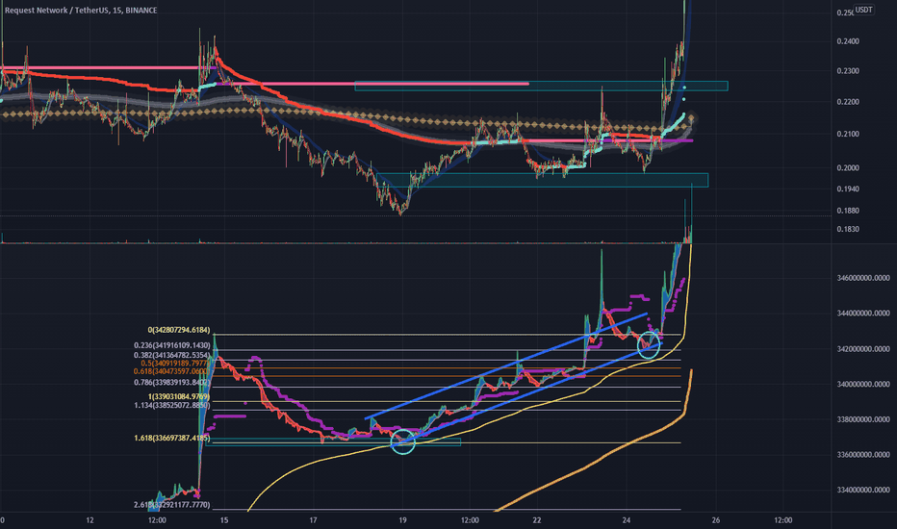This screenshot has height=529, width=897.
Task: Click the 334000000.0000 lower pane scale label
Action: 863,491
